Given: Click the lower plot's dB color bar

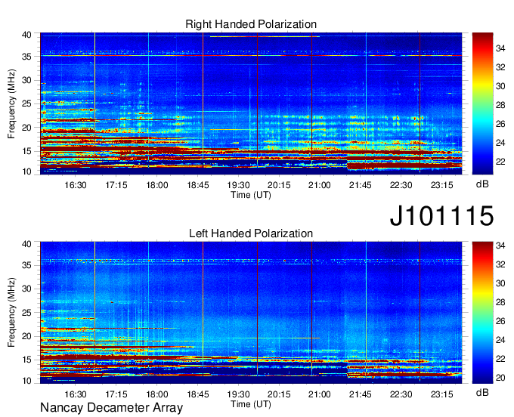Looking at the screenshot, I should 482,313.
